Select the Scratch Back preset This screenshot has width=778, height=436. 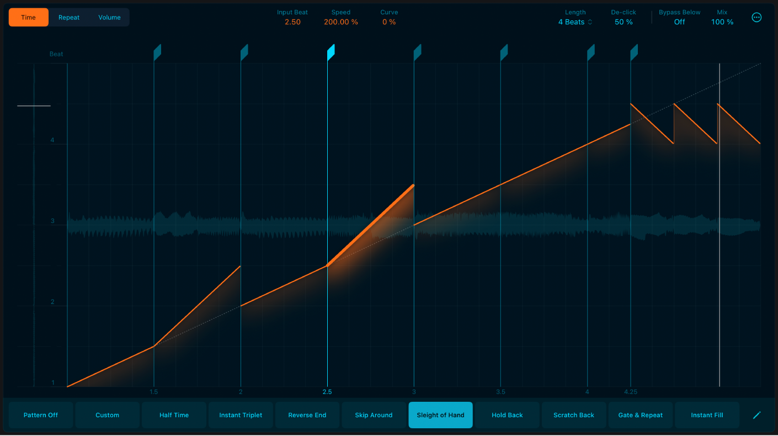[x=574, y=415]
